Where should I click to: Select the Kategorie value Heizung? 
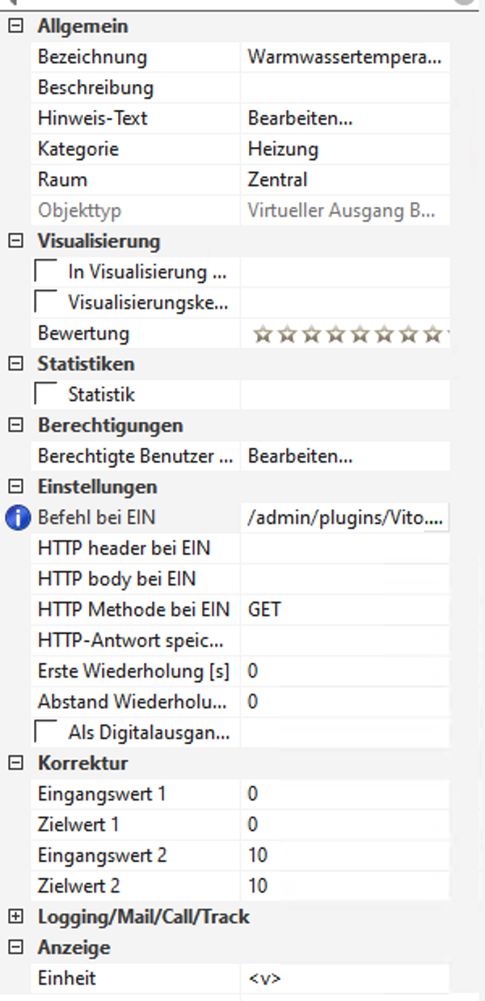coord(283,150)
